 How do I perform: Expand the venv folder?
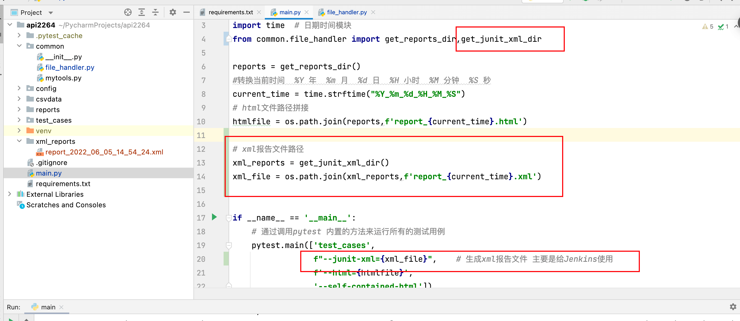pos(19,130)
